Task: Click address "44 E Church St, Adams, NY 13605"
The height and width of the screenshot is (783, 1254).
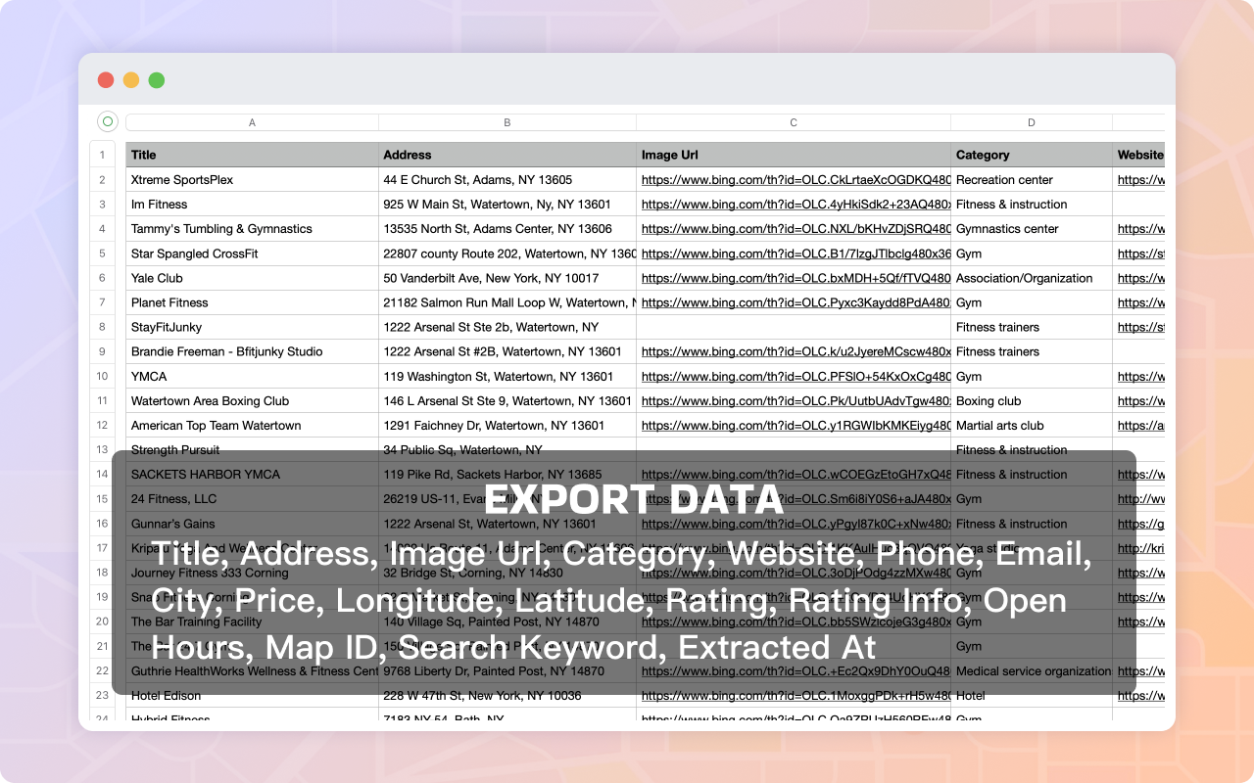Action: coord(507,180)
